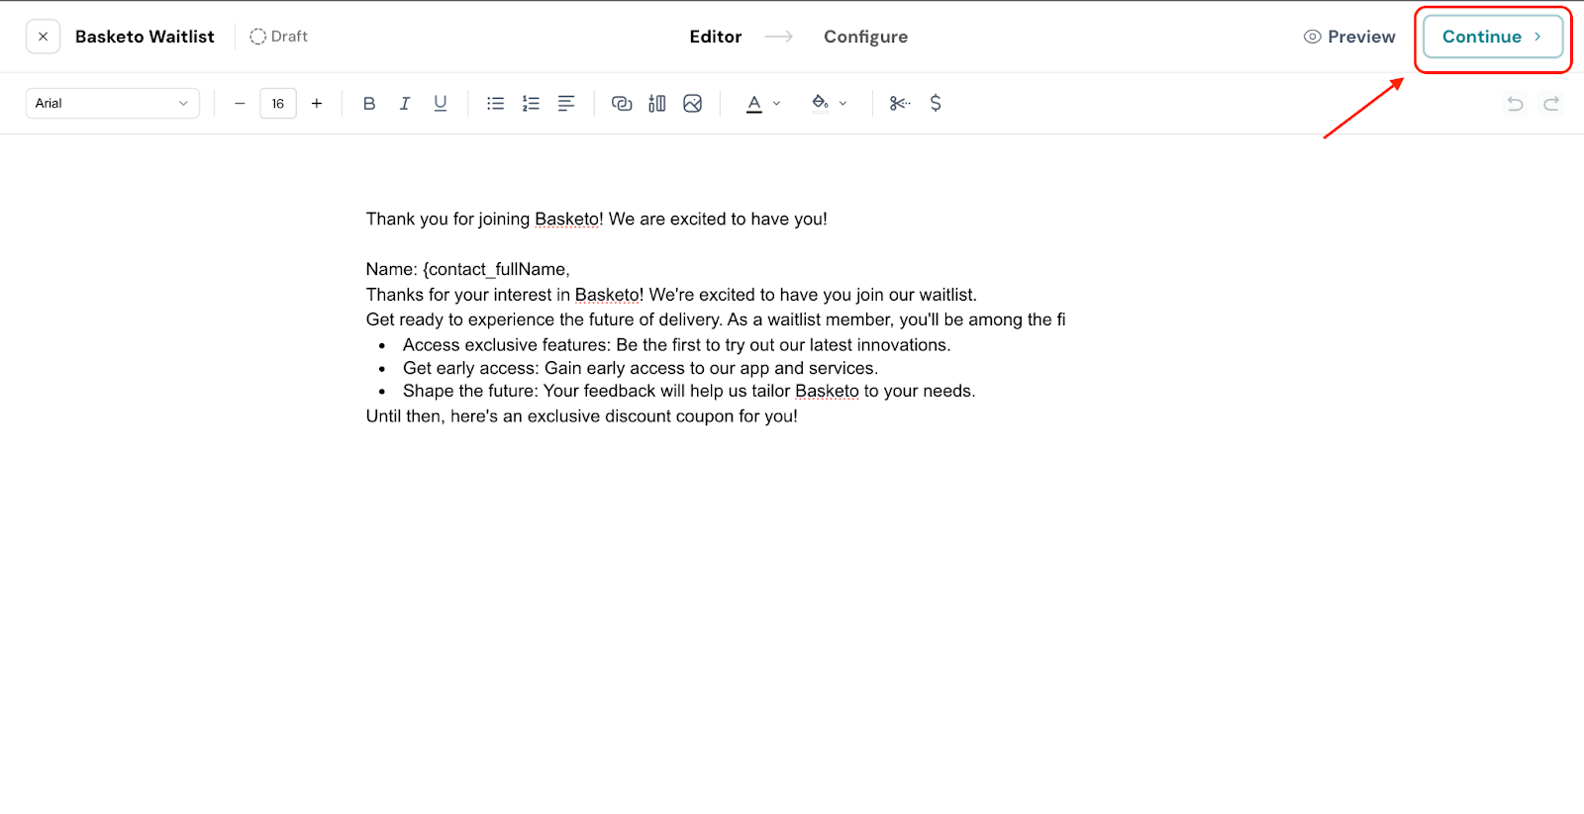Open text alignment options

566,103
